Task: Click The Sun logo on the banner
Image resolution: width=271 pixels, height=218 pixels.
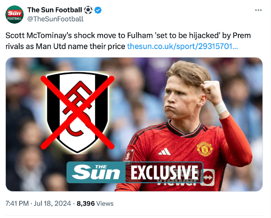Action: 96,172
